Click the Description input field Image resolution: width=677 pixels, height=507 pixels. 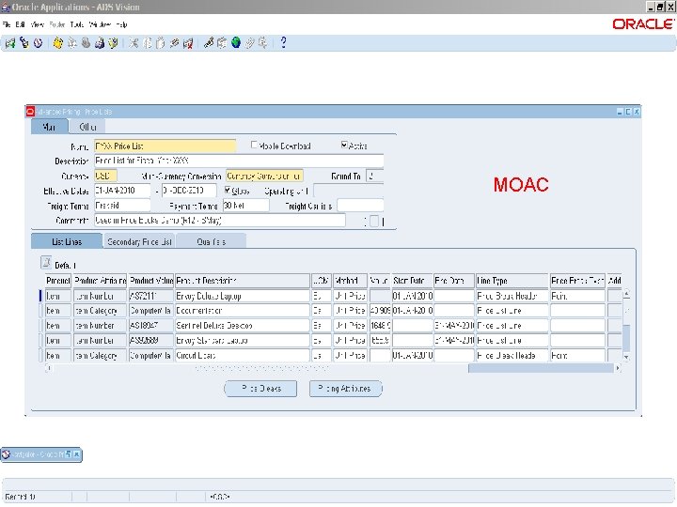tap(239, 161)
